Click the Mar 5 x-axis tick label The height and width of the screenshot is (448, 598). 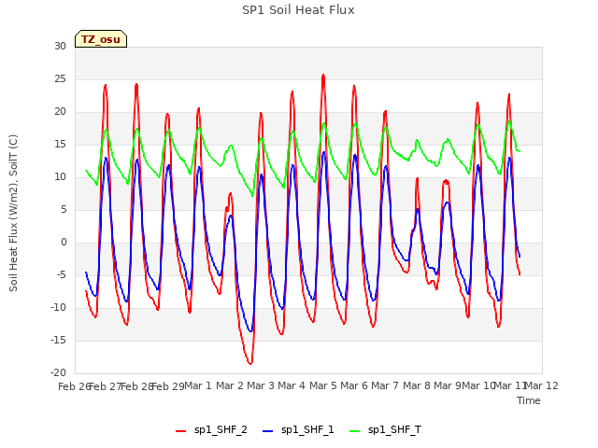tap(323, 385)
